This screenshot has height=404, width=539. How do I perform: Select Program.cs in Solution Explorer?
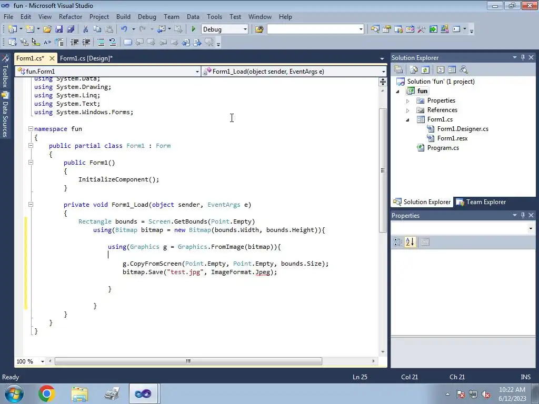[x=443, y=148]
